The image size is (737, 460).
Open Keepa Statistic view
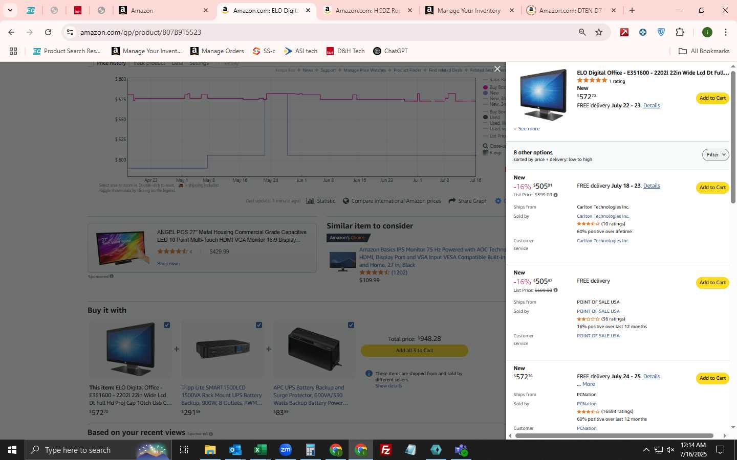tap(321, 201)
